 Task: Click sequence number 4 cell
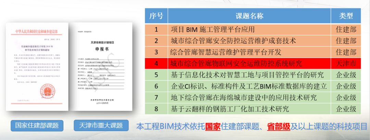156,63
